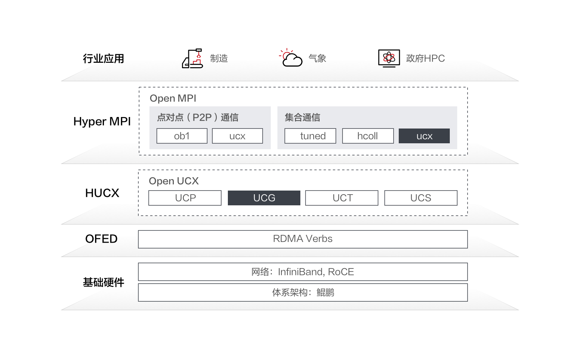Click the 行业应用 layer label
Image resolution: width=580 pixels, height=356 pixels.
(104, 58)
